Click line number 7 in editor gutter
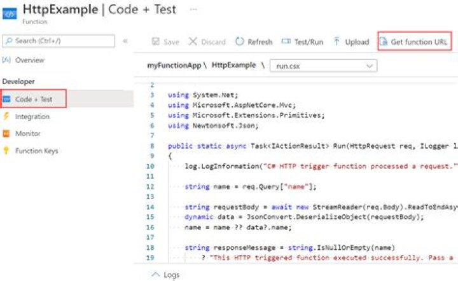458x281 pixels. click(152, 135)
